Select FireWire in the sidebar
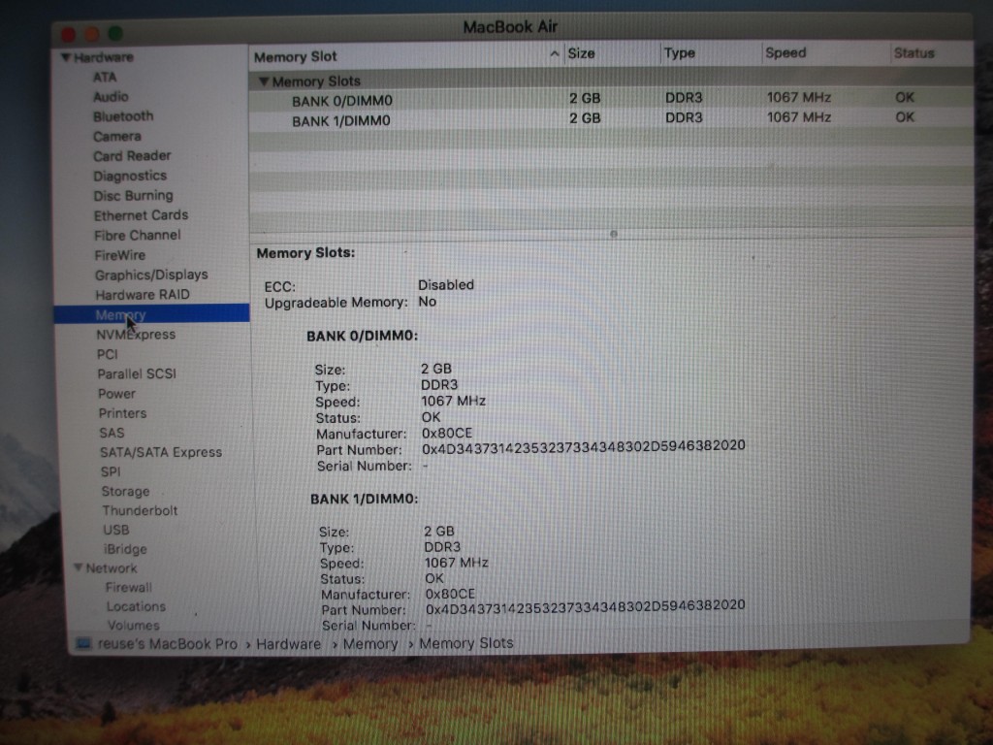This screenshot has width=993, height=745. coord(119,255)
